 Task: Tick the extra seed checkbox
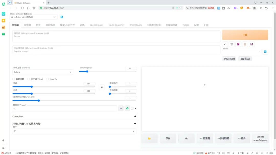coord(132,108)
